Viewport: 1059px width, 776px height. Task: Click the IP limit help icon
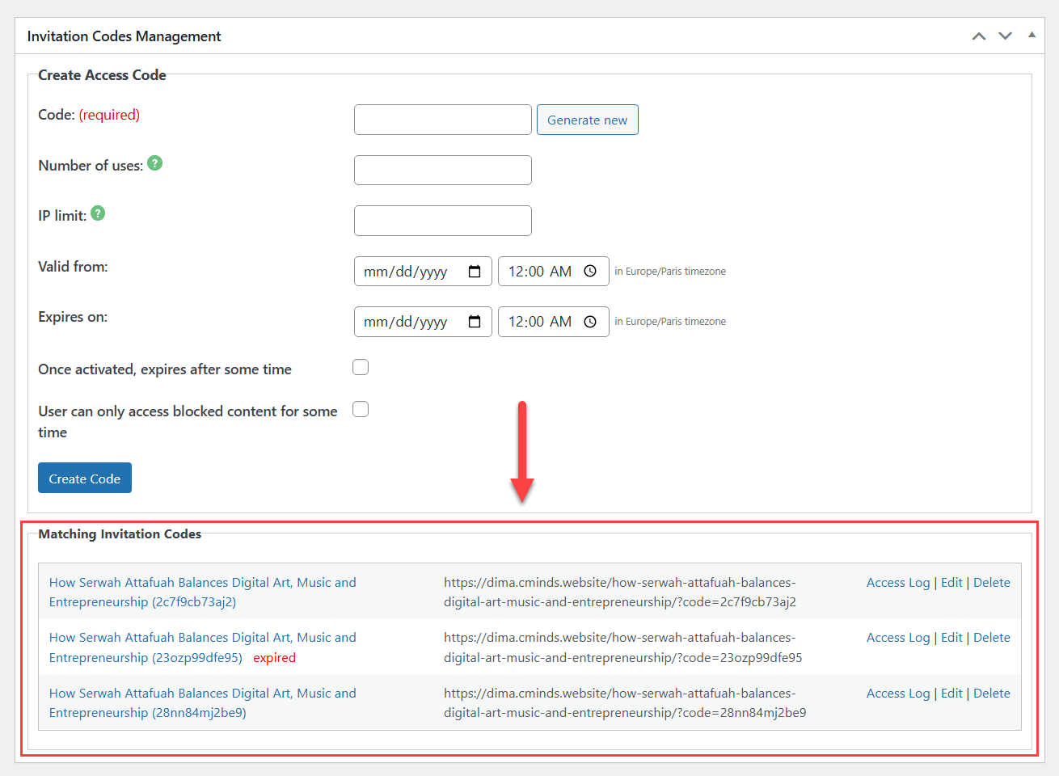click(98, 213)
